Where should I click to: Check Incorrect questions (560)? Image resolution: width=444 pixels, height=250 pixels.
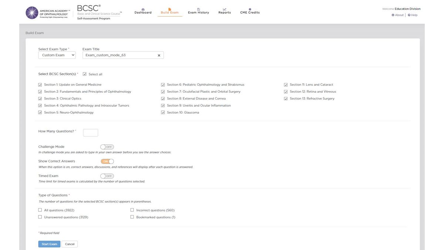coord(132,210)
